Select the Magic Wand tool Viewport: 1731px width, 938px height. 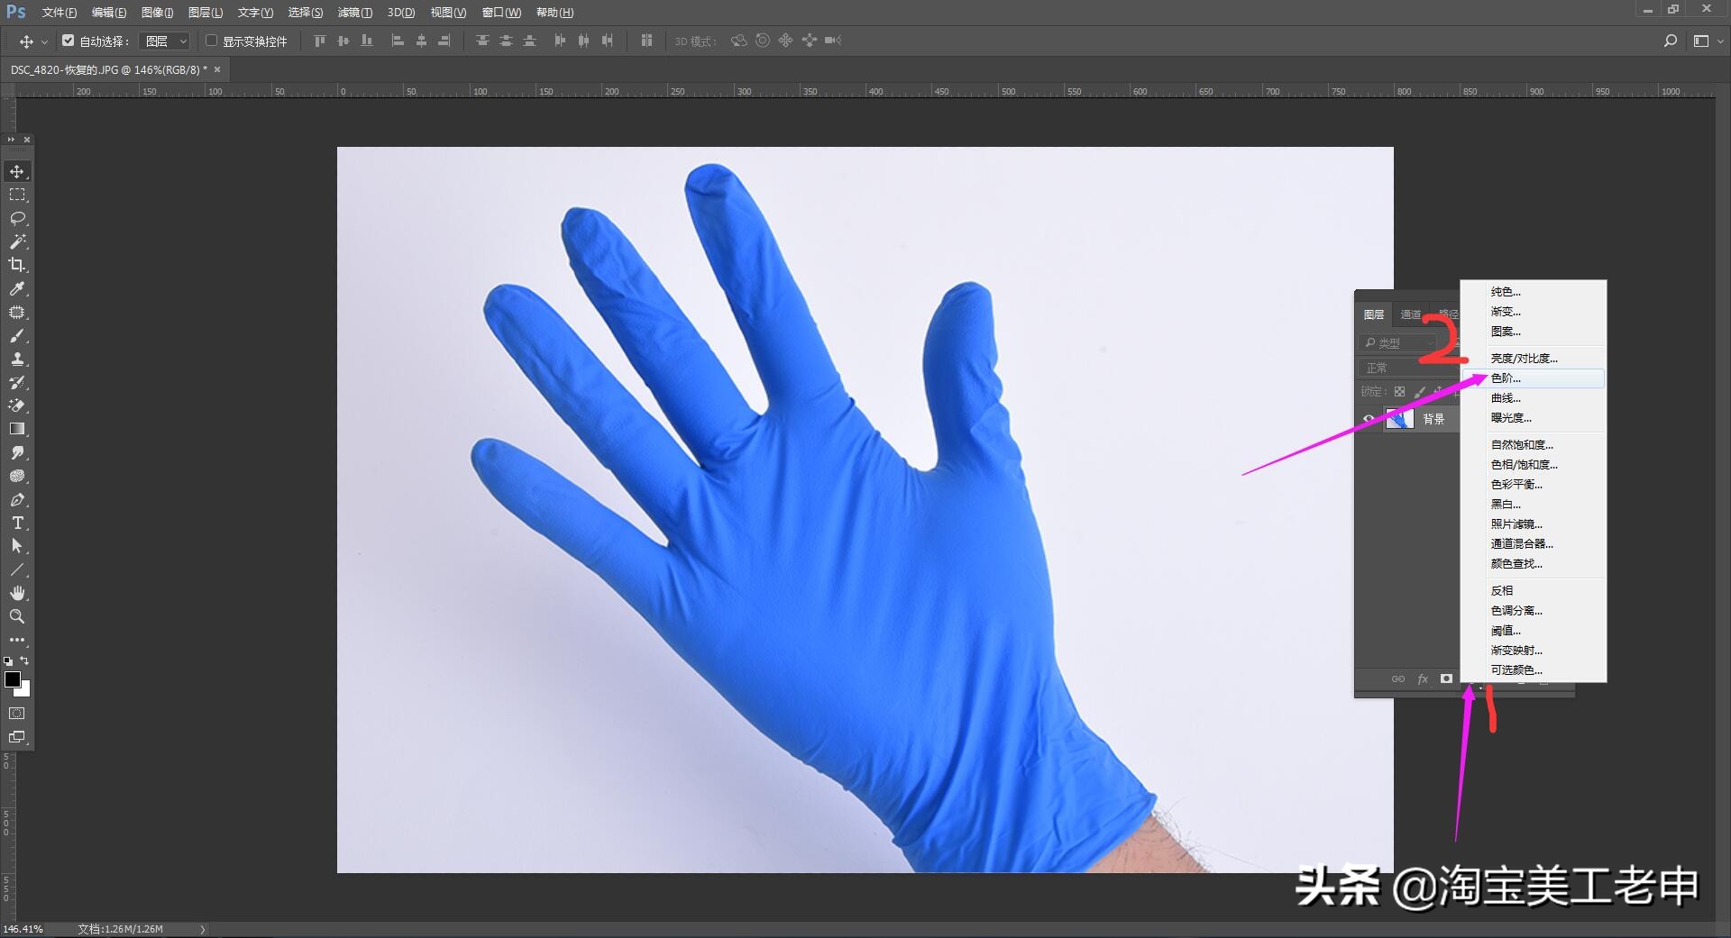click(17, 241)
